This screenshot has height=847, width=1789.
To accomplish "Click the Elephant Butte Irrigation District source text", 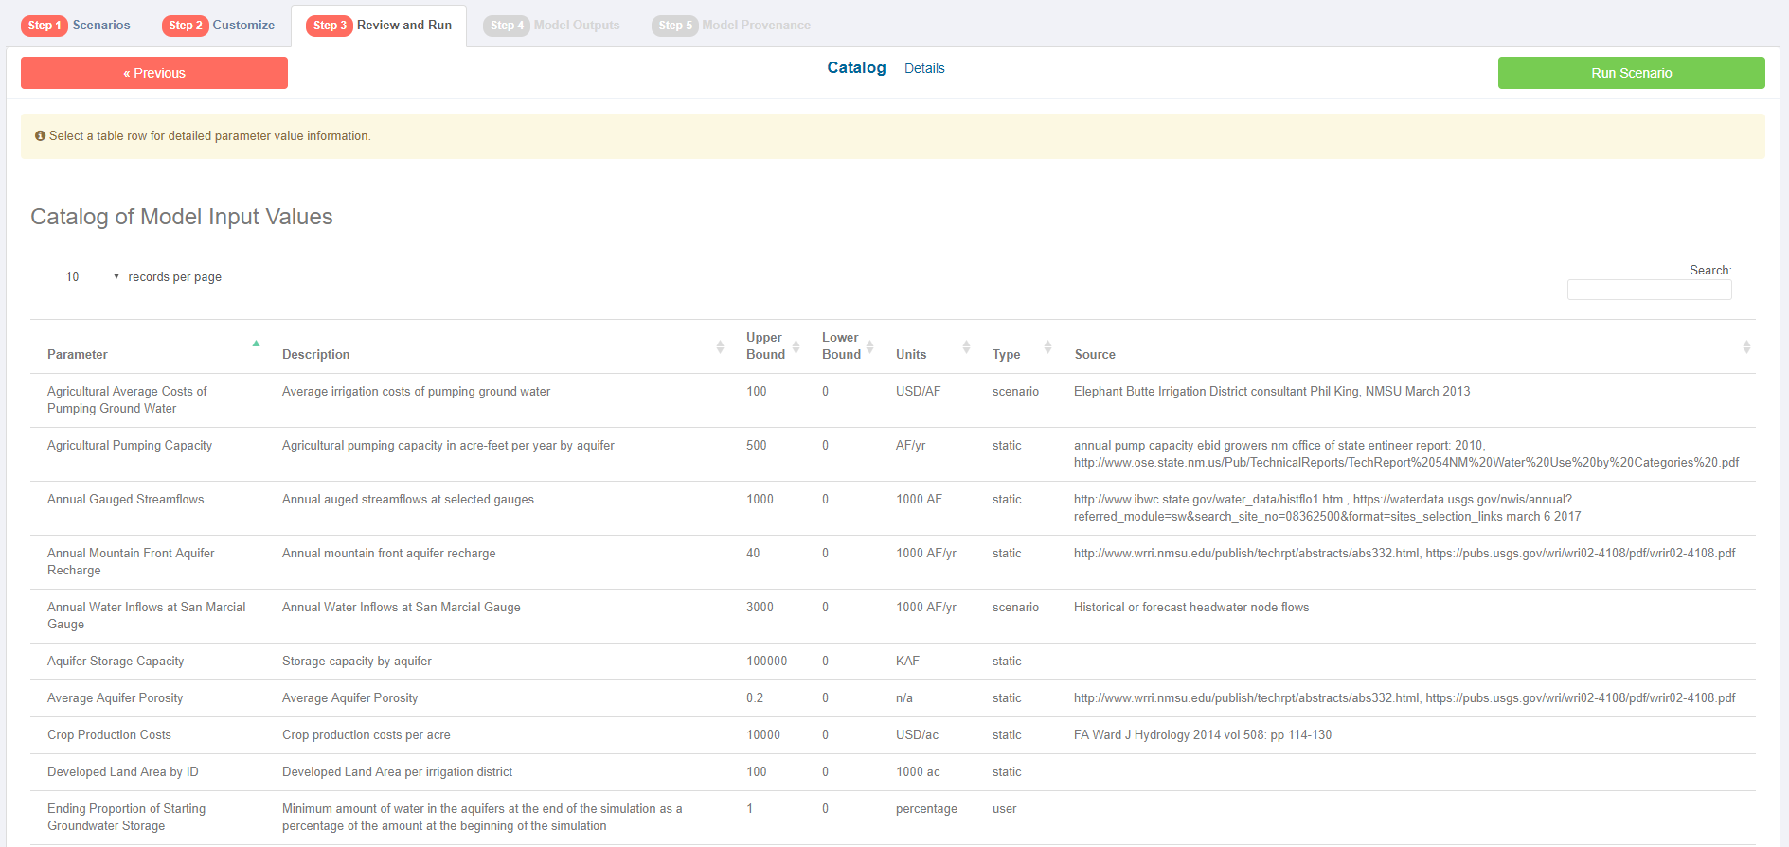I will [x=1272, y=392].
